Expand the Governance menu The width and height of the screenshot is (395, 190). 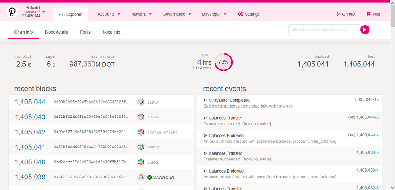[x=177, y=14]
